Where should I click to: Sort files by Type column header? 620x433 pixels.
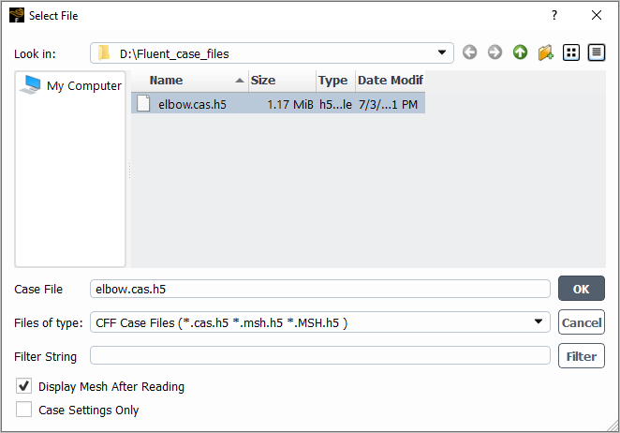tap(335, 81)
